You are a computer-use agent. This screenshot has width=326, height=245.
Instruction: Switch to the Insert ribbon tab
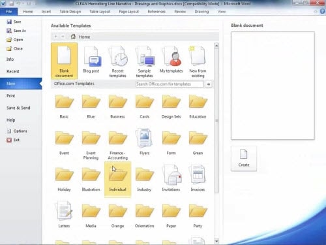[46, 12]
